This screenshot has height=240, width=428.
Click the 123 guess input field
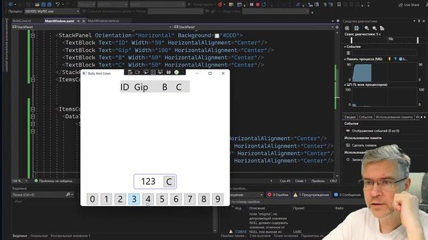point(148,181)
